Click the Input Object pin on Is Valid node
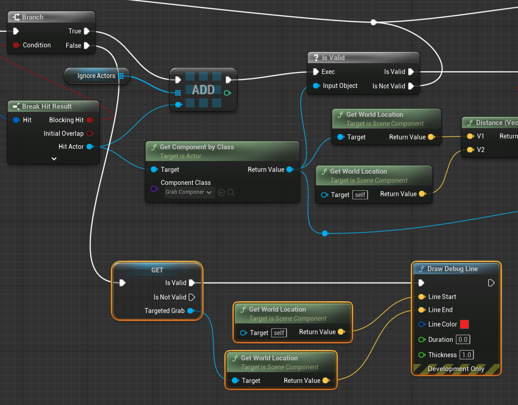 pos(316,86)
